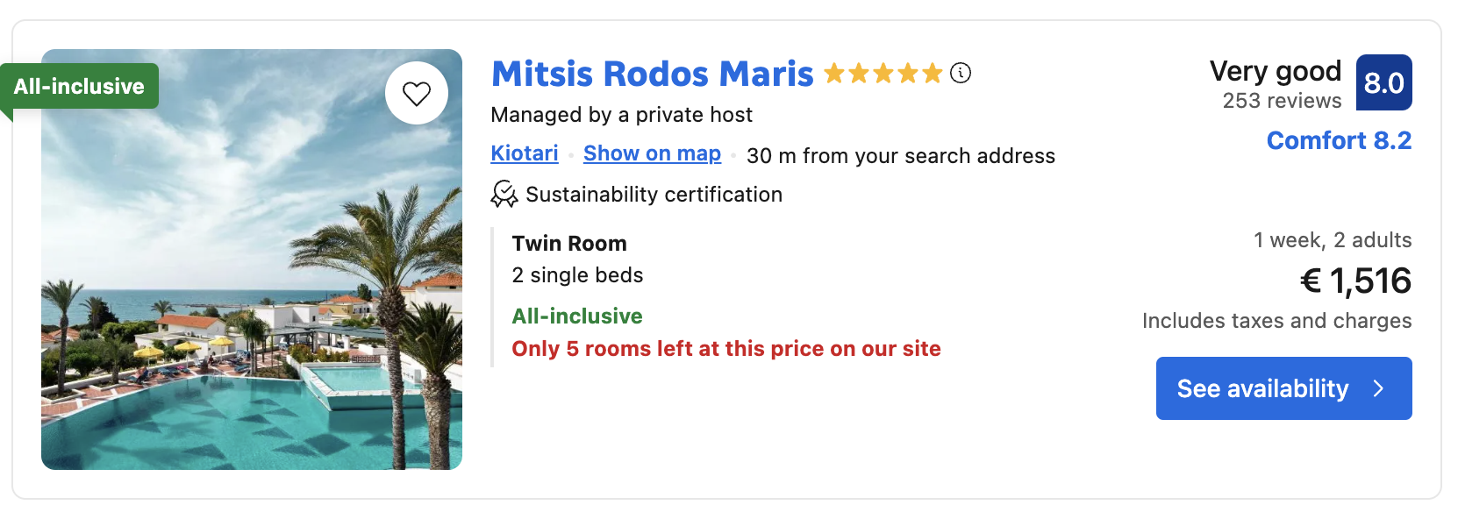
Task: Click the Sustainability certification badge icon
Action: (504, 194)
